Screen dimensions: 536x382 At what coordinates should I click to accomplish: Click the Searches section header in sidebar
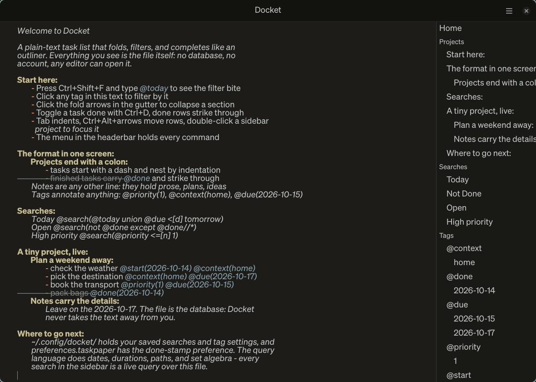point(453,167)
